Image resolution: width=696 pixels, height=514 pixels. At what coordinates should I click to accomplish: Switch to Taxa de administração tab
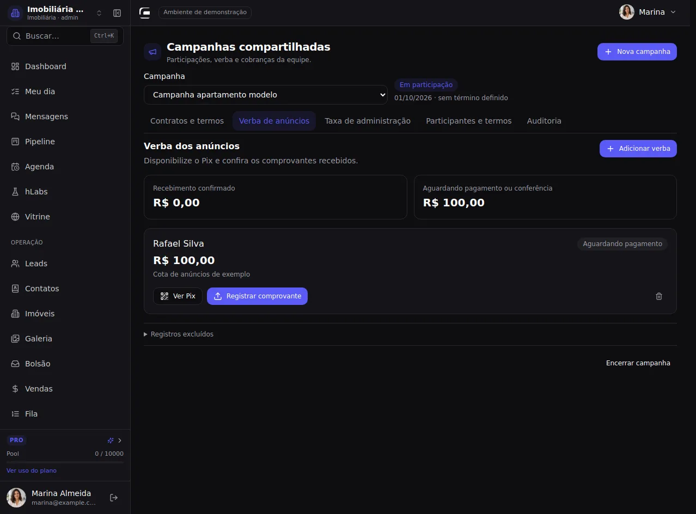tap(368, 121)
